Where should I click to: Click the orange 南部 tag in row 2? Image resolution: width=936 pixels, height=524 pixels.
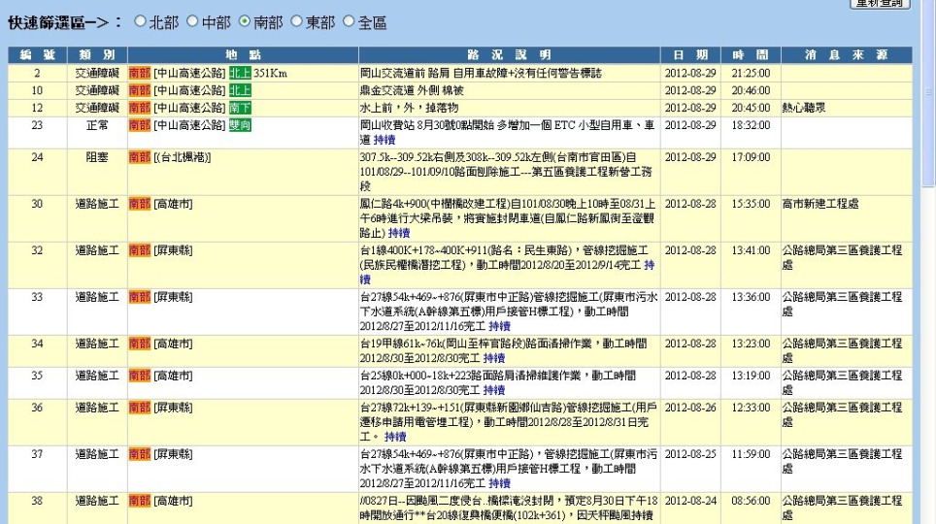(140, 74)
